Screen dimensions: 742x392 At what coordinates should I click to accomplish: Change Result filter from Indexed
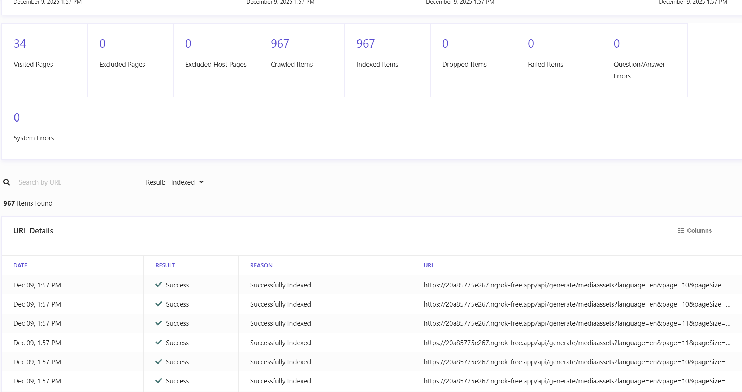[183, 182]
